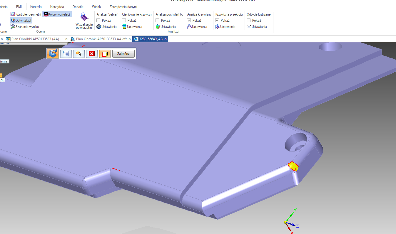Click the Analizuj group label
The image size is (396, 234).
coord(174,31)
